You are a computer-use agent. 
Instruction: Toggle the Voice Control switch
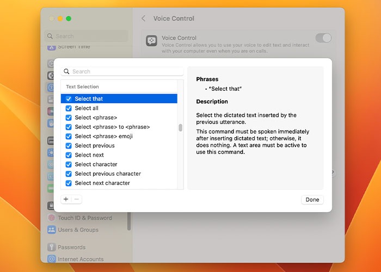[323, 38]
